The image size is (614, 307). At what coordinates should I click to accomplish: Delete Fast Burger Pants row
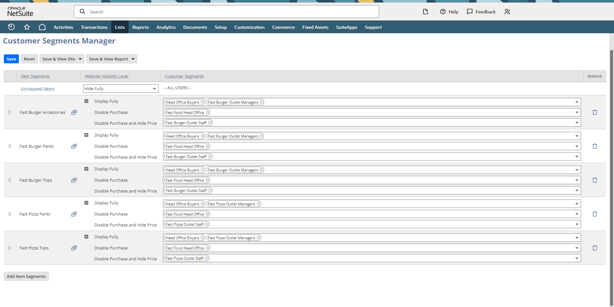(x=595, y=146)
